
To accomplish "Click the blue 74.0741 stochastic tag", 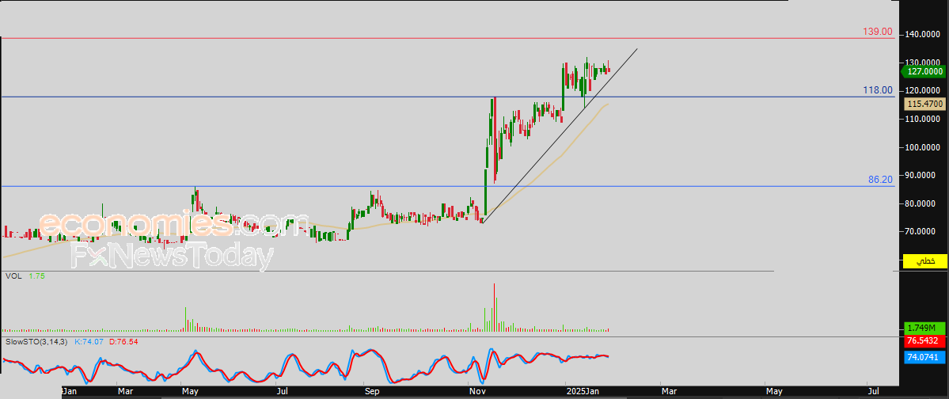I will click(924, 358).
